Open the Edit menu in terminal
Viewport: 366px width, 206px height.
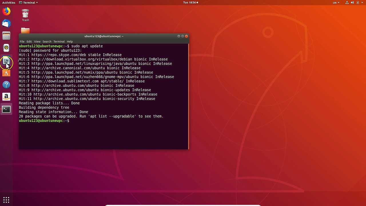(29, 41)
